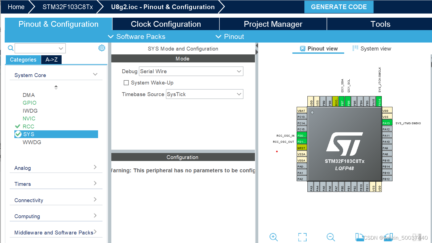Switch to the Tools tab
Viewport: 432px width, 243px height.
380,24
